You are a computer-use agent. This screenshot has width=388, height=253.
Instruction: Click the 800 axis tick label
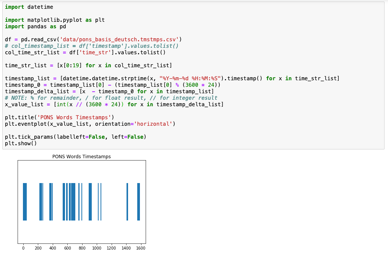coord(82,248)
